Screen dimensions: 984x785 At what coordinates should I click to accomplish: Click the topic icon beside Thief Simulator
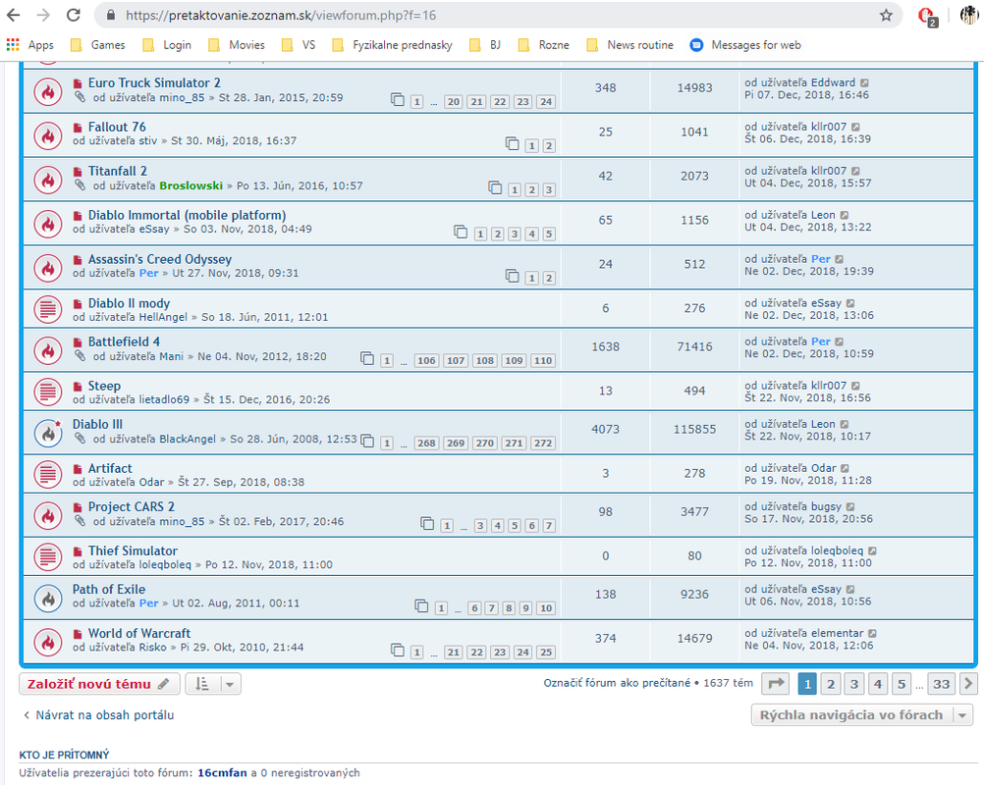click(48, 556)
